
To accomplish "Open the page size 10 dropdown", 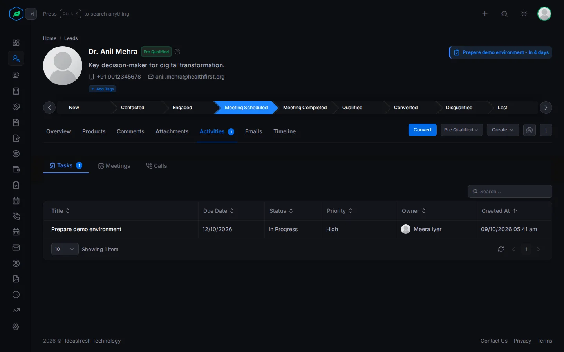I will [x=65, y=249].
